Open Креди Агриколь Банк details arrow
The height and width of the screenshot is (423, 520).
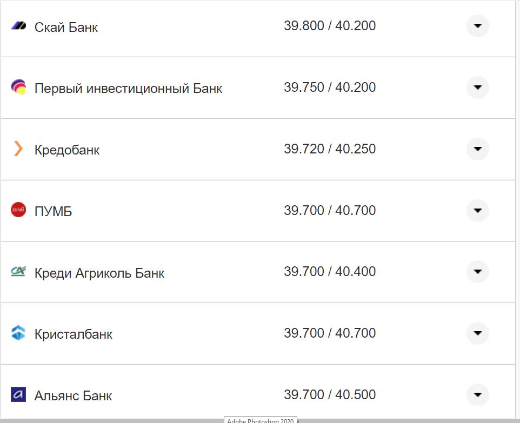pyautogui.click(x=477, y=271)
